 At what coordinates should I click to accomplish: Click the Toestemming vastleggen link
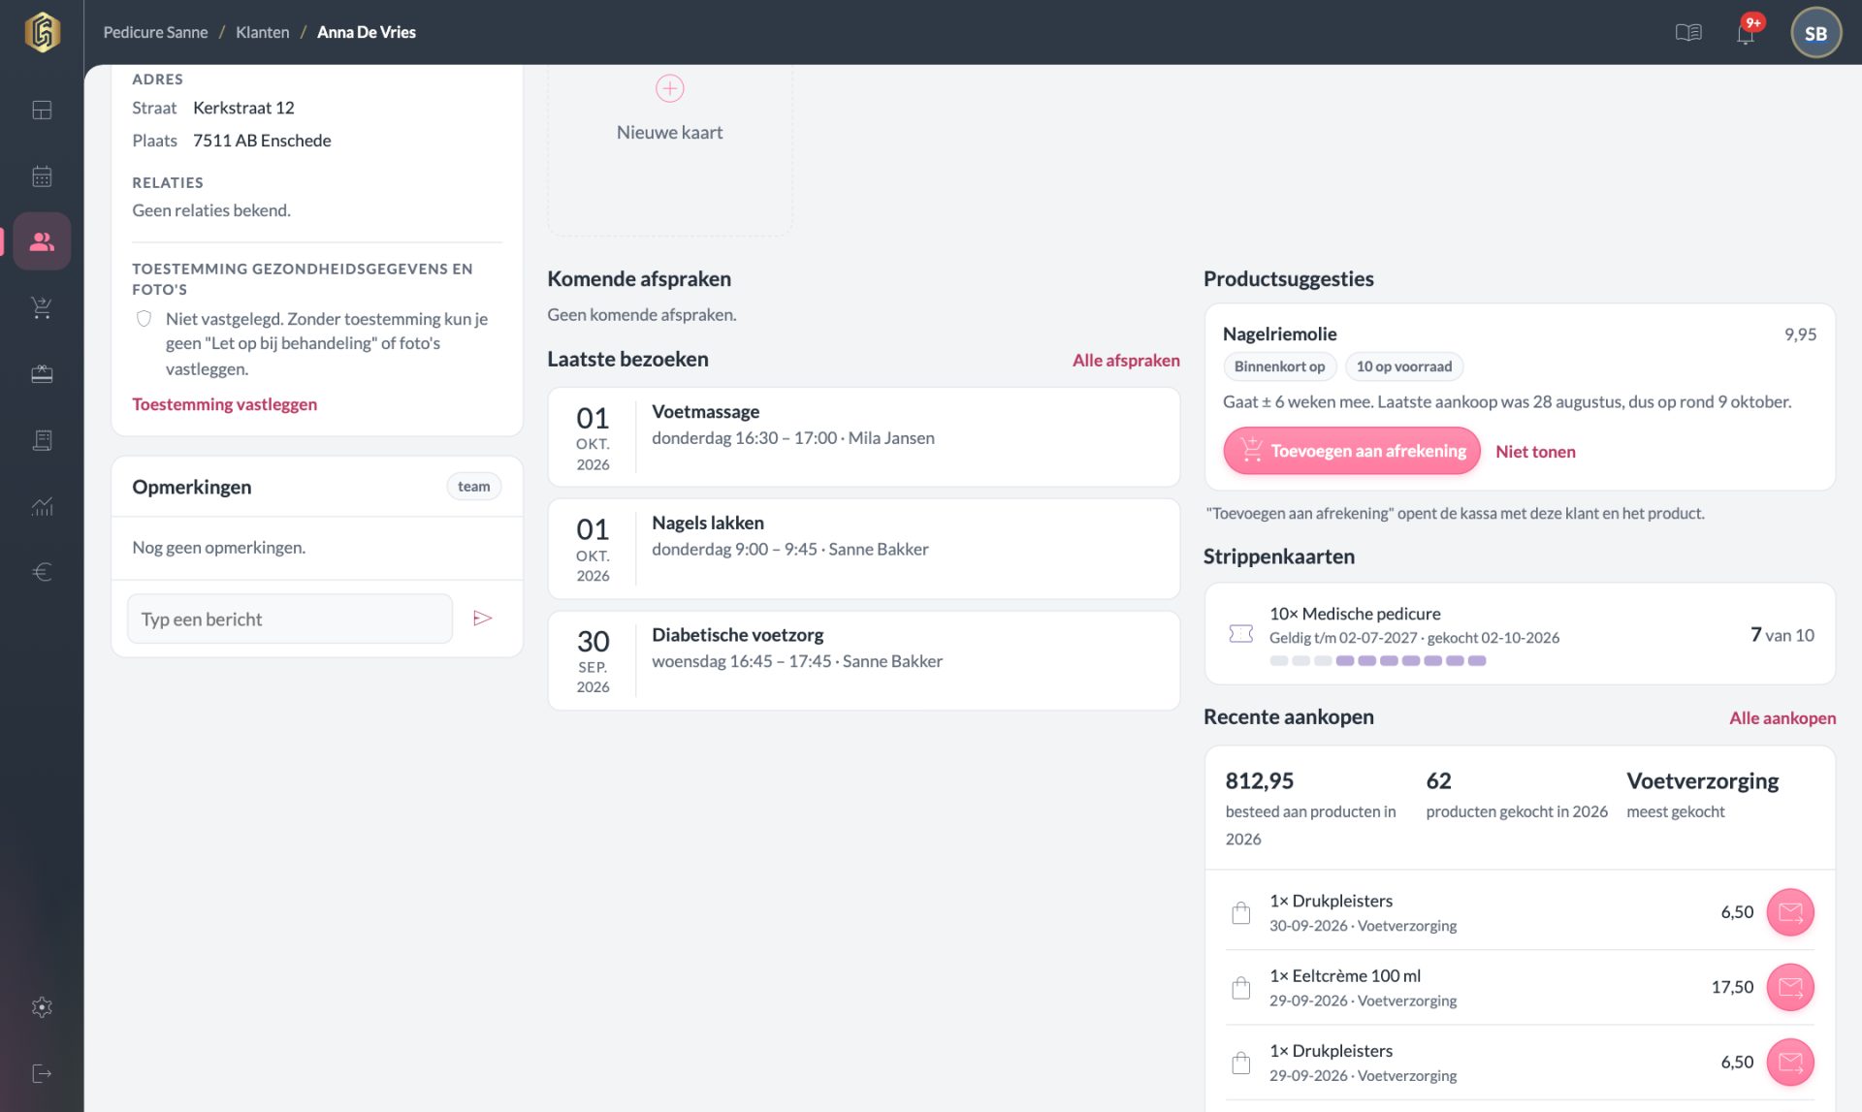pyautogui.click(x=224, y=404)
